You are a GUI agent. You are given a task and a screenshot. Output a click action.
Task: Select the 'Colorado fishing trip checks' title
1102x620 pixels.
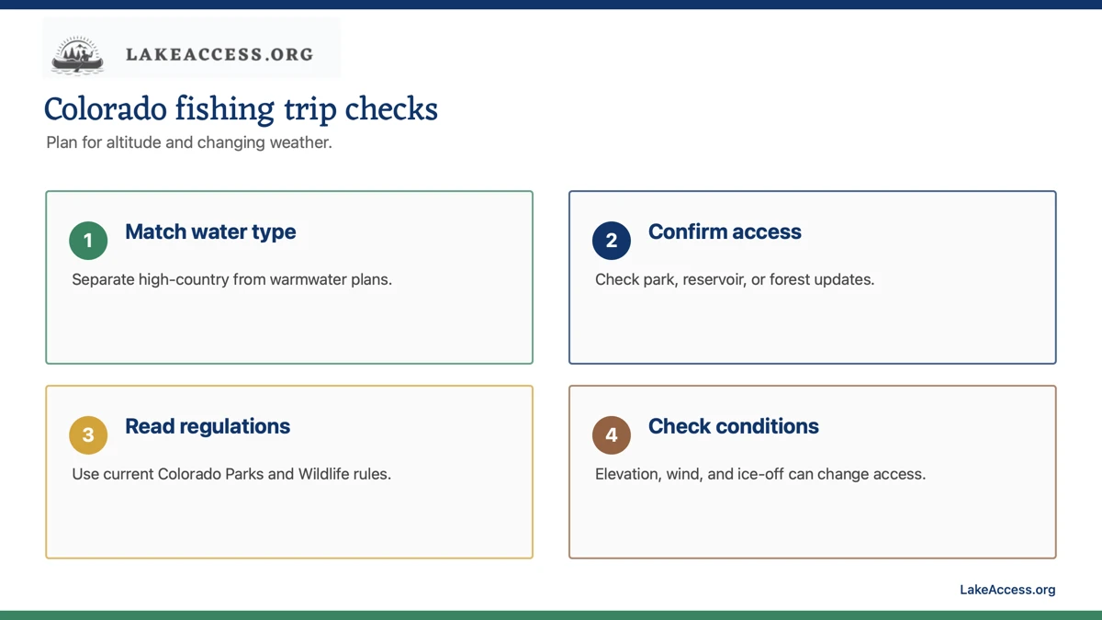[x=241, y=109]
